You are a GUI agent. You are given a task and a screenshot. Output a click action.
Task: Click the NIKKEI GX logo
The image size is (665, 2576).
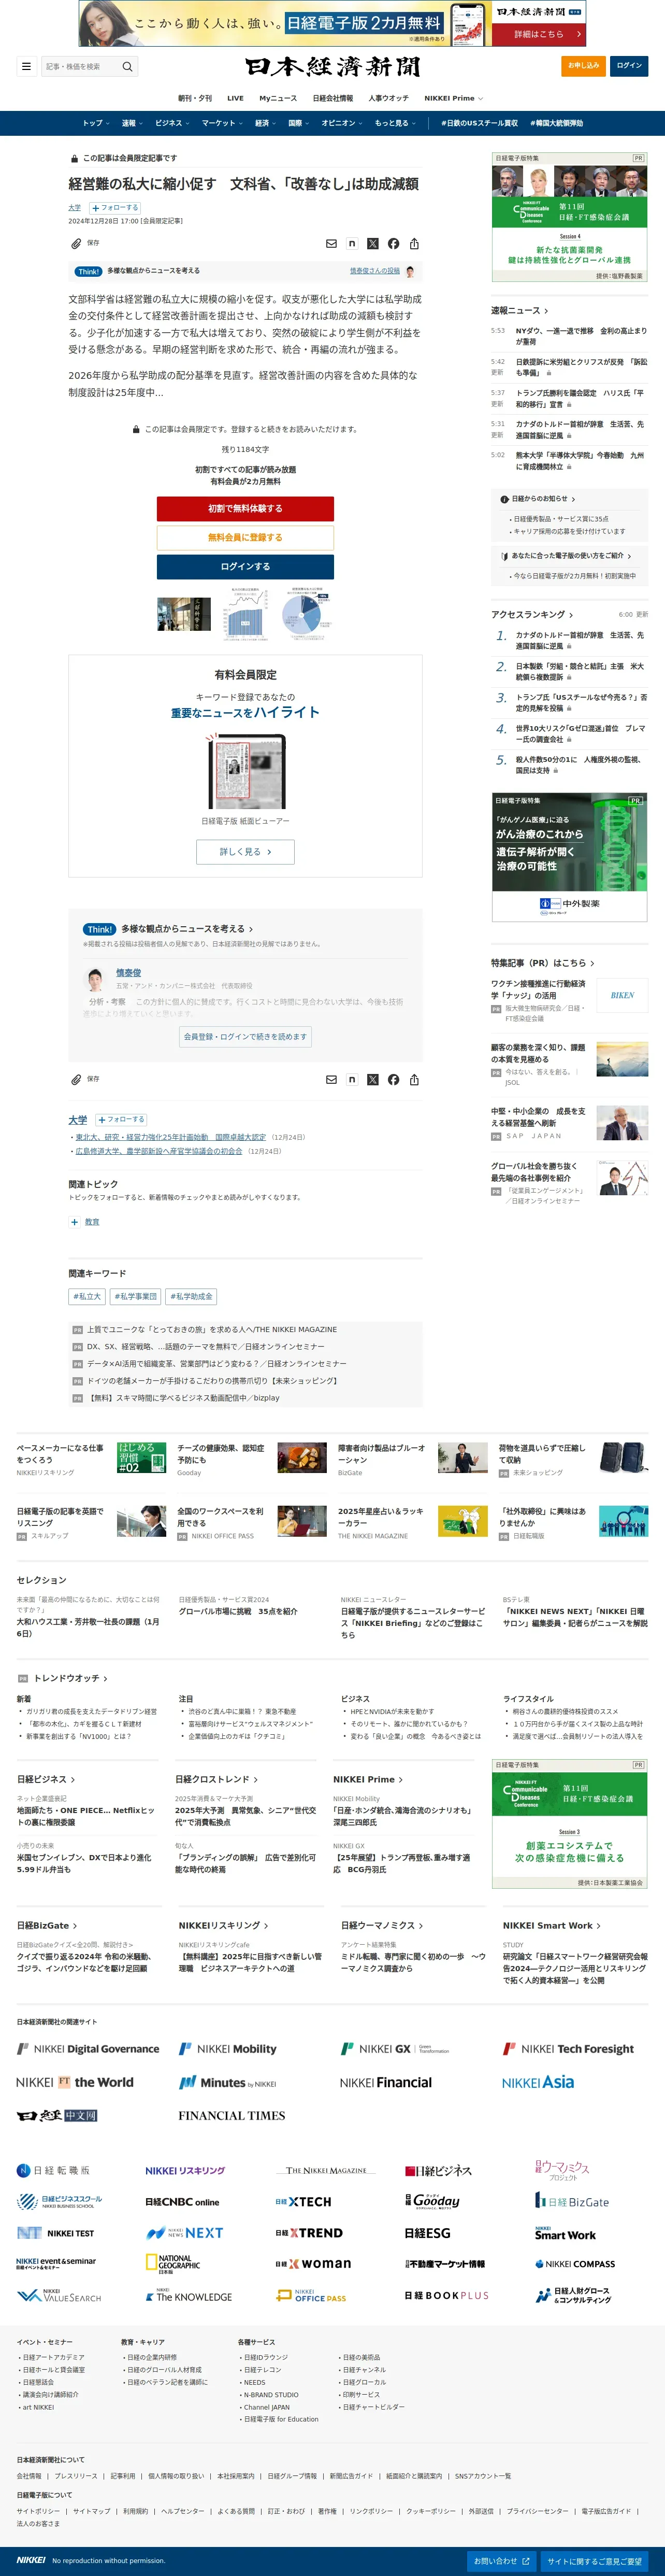(395, 2048)
